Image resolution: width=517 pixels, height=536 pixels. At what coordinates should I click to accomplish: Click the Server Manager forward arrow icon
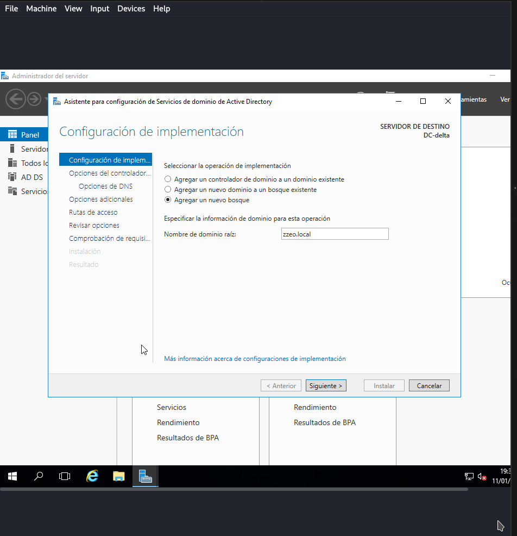click(34, 99)
